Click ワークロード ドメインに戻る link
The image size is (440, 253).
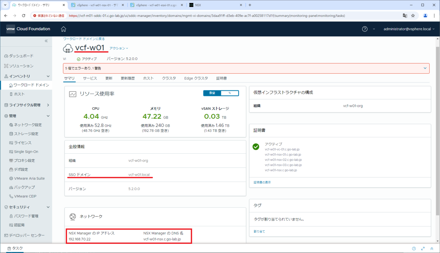[x=84, y=38]
